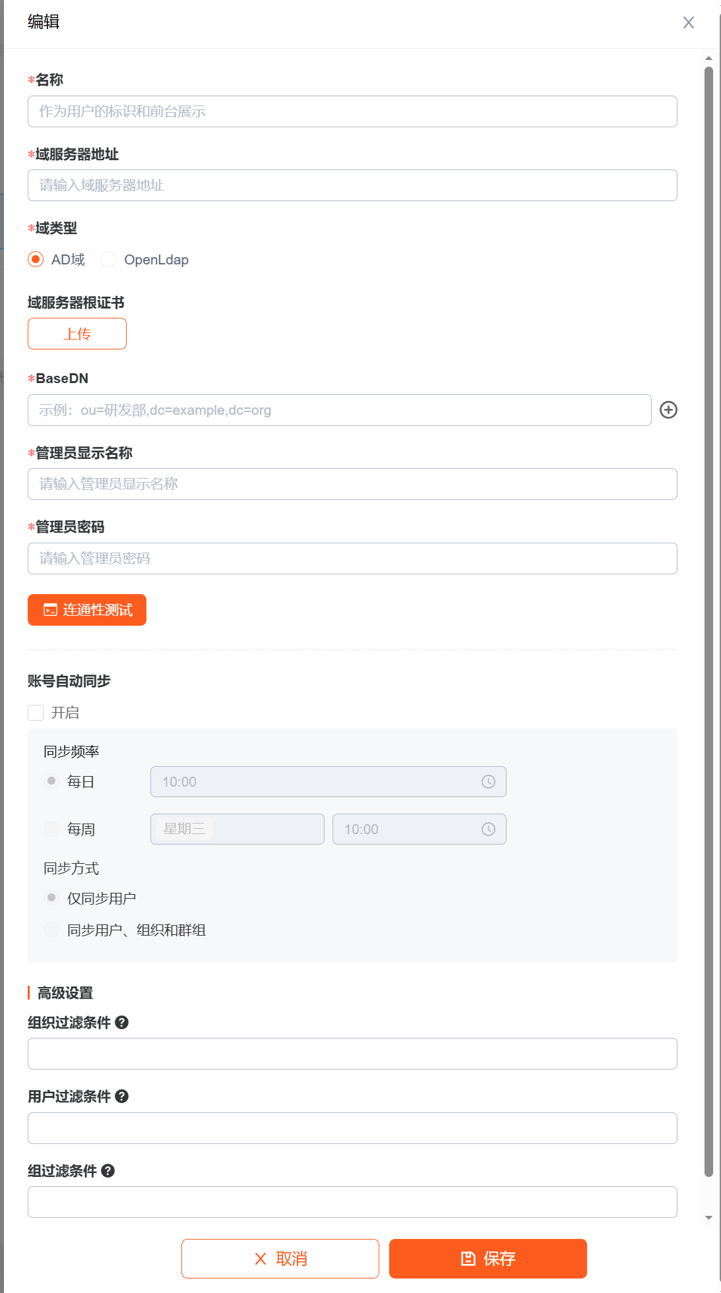Open the 每日 10:00 time picker
Viewport: 721px width, 1293px height.
tap(317, 781)
